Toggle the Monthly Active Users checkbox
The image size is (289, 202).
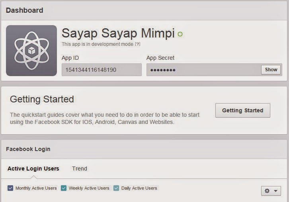tap(11, 188)
